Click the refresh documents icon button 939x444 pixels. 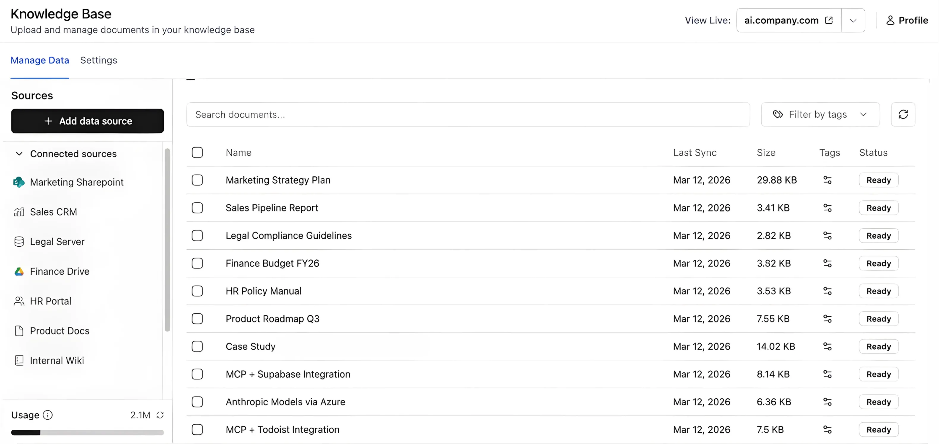(902, 115)
